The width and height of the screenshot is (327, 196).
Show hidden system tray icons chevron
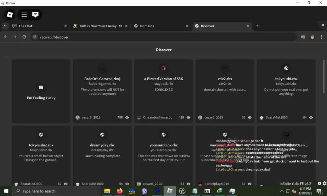tap(282, 191)
